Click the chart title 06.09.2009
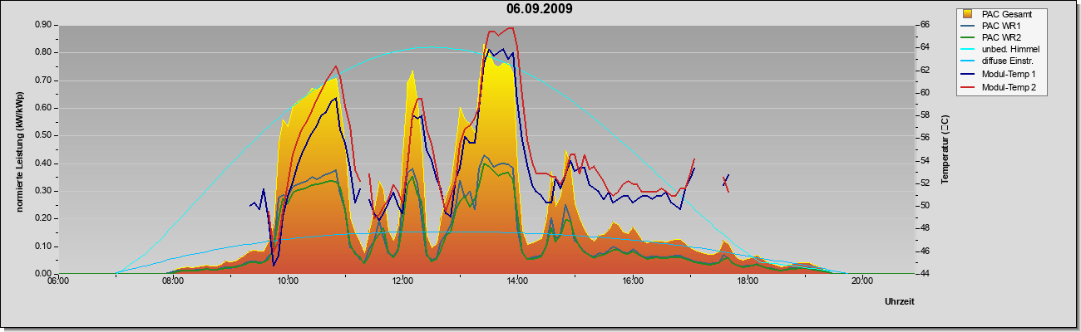The height and width of the screenshot is (332, 1081). point(539,9)
